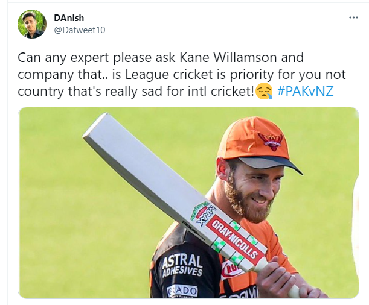Open the @Datweet10 handle link

pyautogui.click(x=80, y=30)
